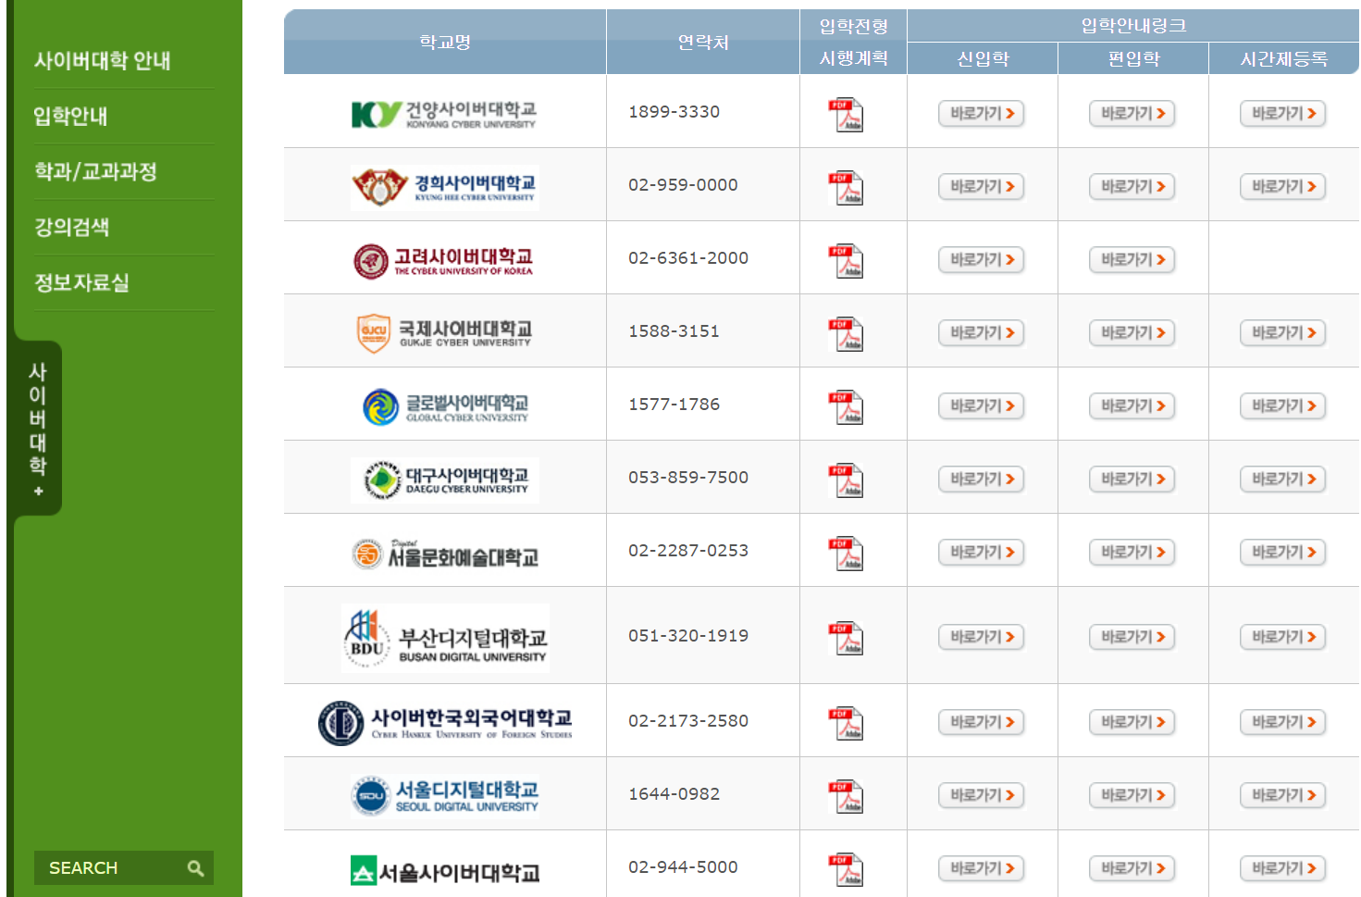The width and height of the screenshot is (1361, 897).
Task: Select phone number 053-859-7500
Action: tap(688, 478)
